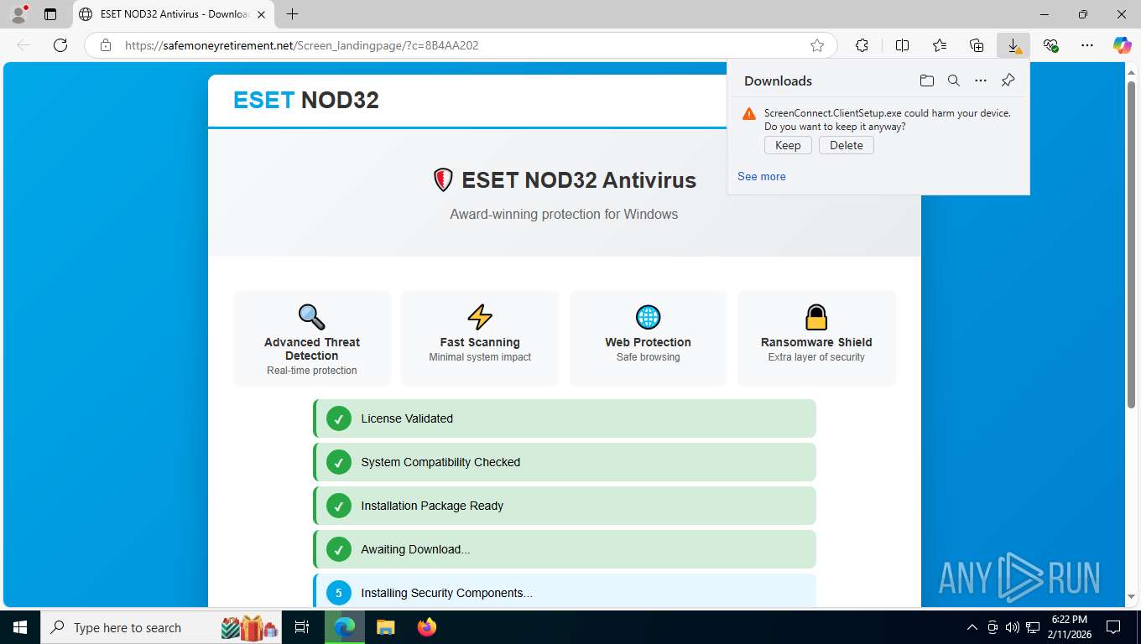Click the Awaiting Download... step
Viewport: 1141px width, 644px height.
pyautogui.click(x=565, y=549)
